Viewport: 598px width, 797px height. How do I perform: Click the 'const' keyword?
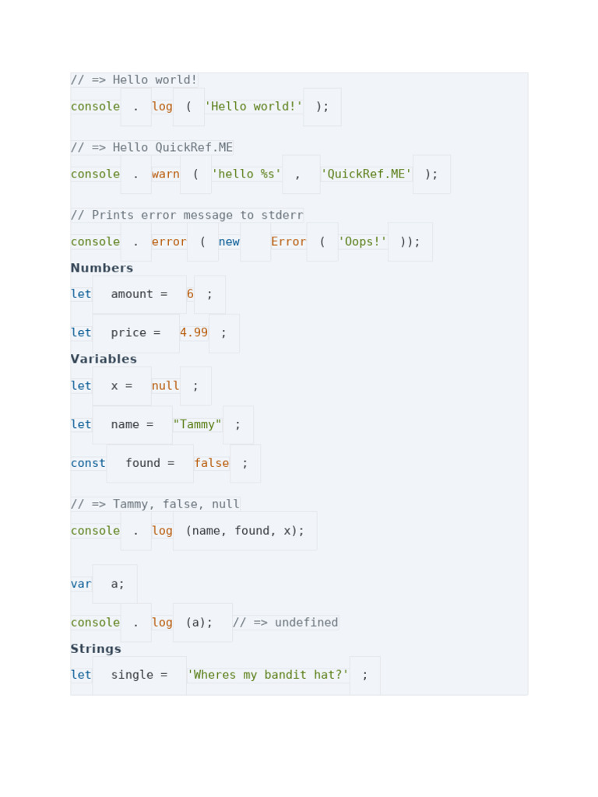point(88,464)
